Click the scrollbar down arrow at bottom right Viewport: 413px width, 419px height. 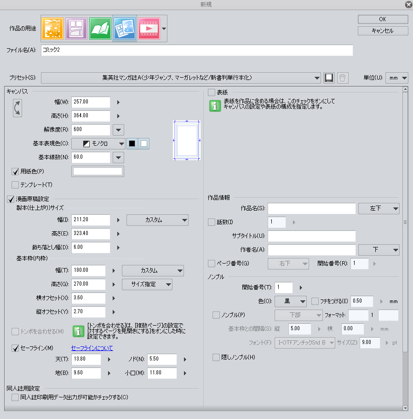pyautogui.click(x=405, y=408)
